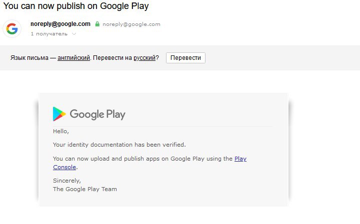Viewport: 360px width, 224px height.
Task: Click the identity documentation verified sentence
Action: [119, 145]
